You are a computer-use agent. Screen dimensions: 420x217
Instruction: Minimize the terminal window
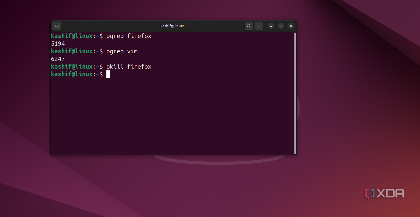pos(271,26)
